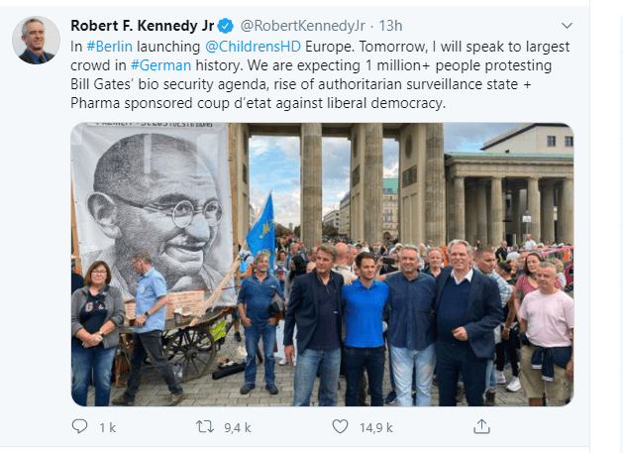View the 9,4 k retweets count
623x453 pixels.
coord(237,427)
